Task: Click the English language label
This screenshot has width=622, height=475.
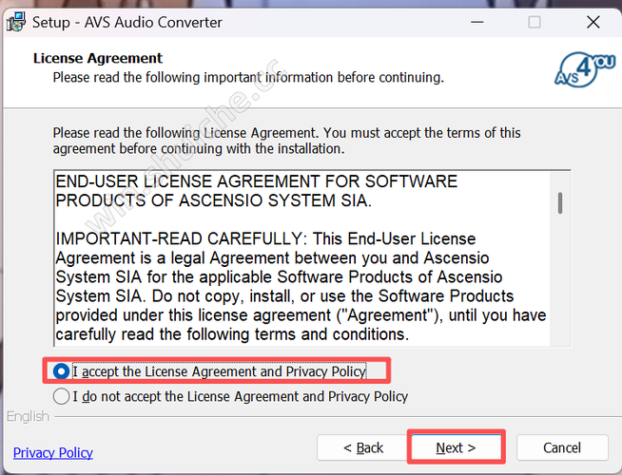Action: point(26,416)
